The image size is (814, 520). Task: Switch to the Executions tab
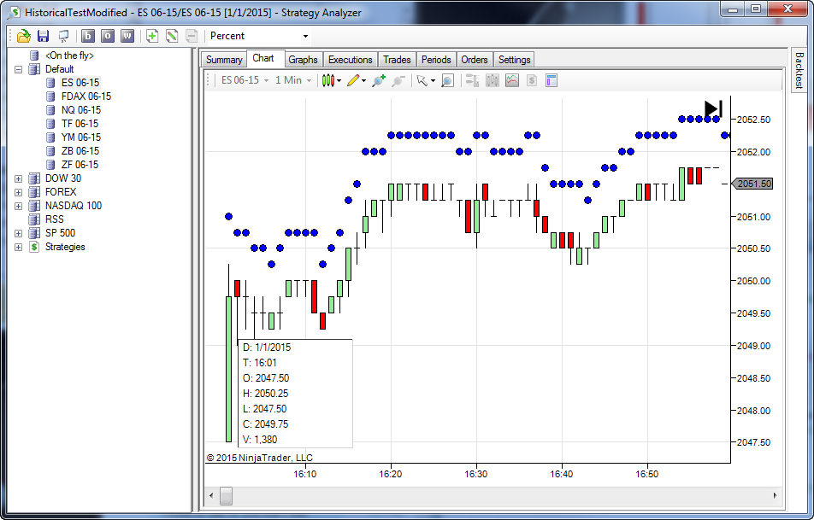(351, 60)
